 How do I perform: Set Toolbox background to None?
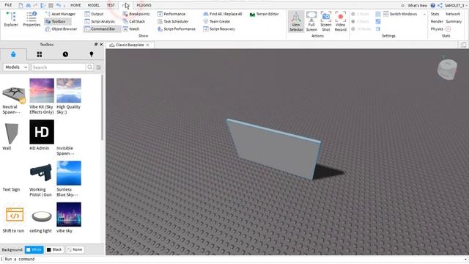coord(75,249)
